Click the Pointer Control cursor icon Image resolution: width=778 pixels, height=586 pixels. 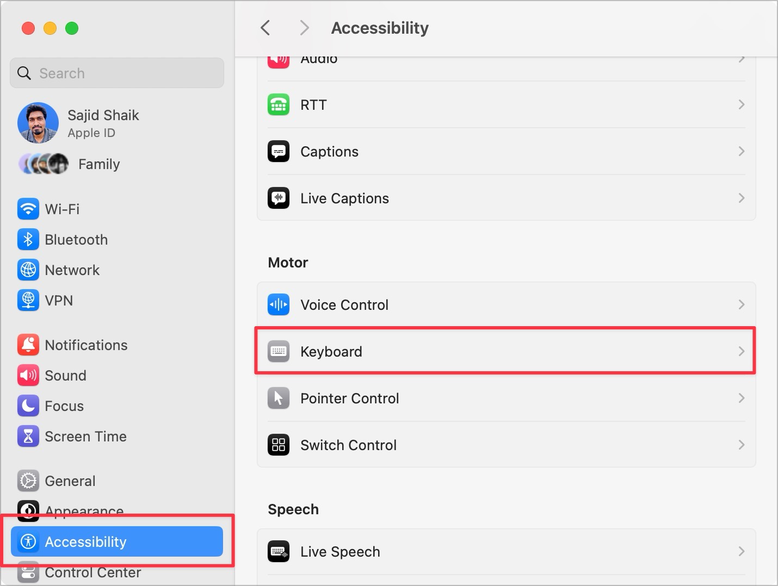[x=279, y=398]
